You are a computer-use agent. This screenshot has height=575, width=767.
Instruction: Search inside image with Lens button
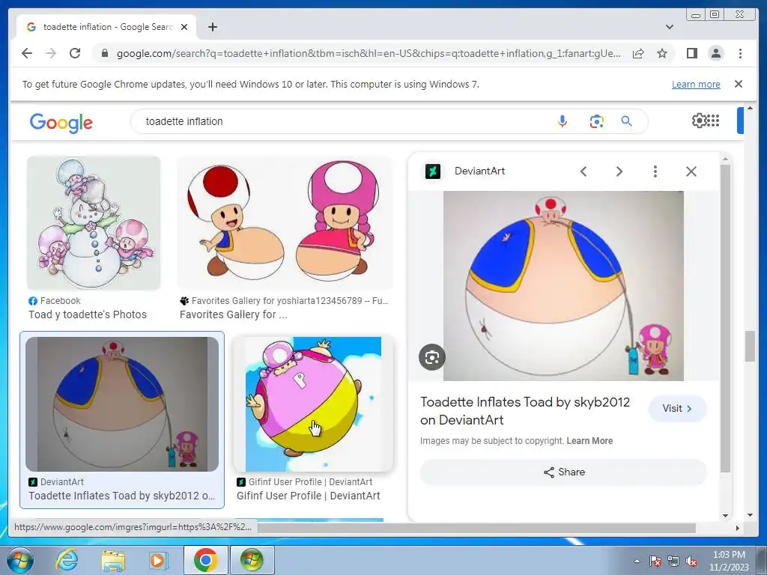432,357
